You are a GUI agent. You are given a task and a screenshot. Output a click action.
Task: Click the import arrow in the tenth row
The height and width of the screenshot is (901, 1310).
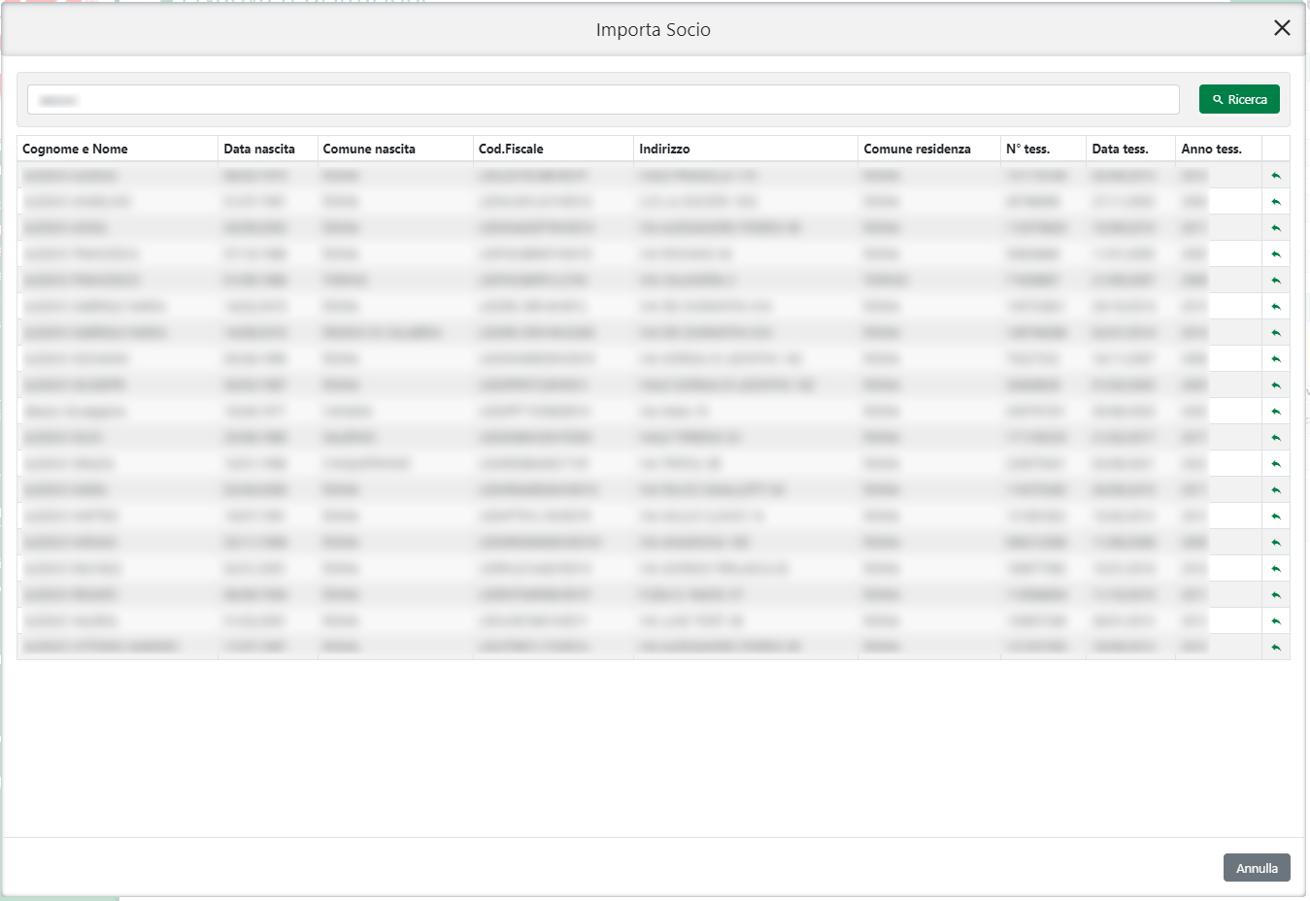(1275, 412)
